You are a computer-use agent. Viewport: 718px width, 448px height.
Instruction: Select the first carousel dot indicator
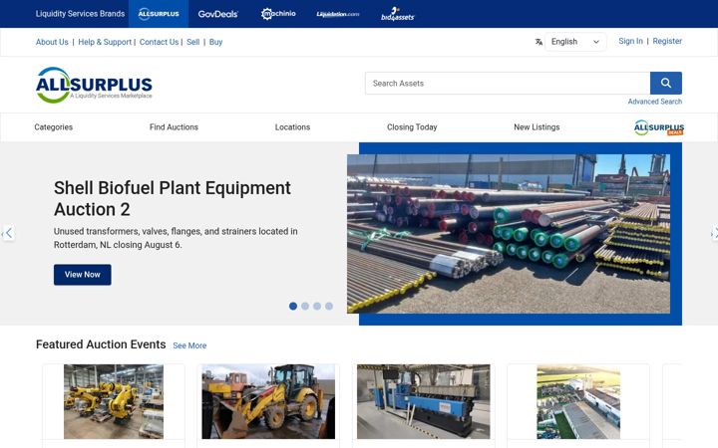pyautogui.click(x=293, y=306)
